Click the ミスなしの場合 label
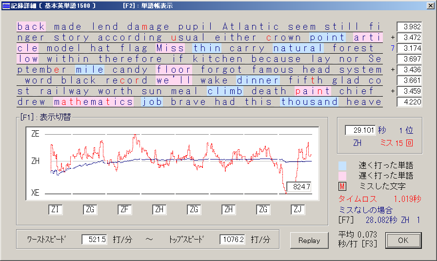 [366, 210]
